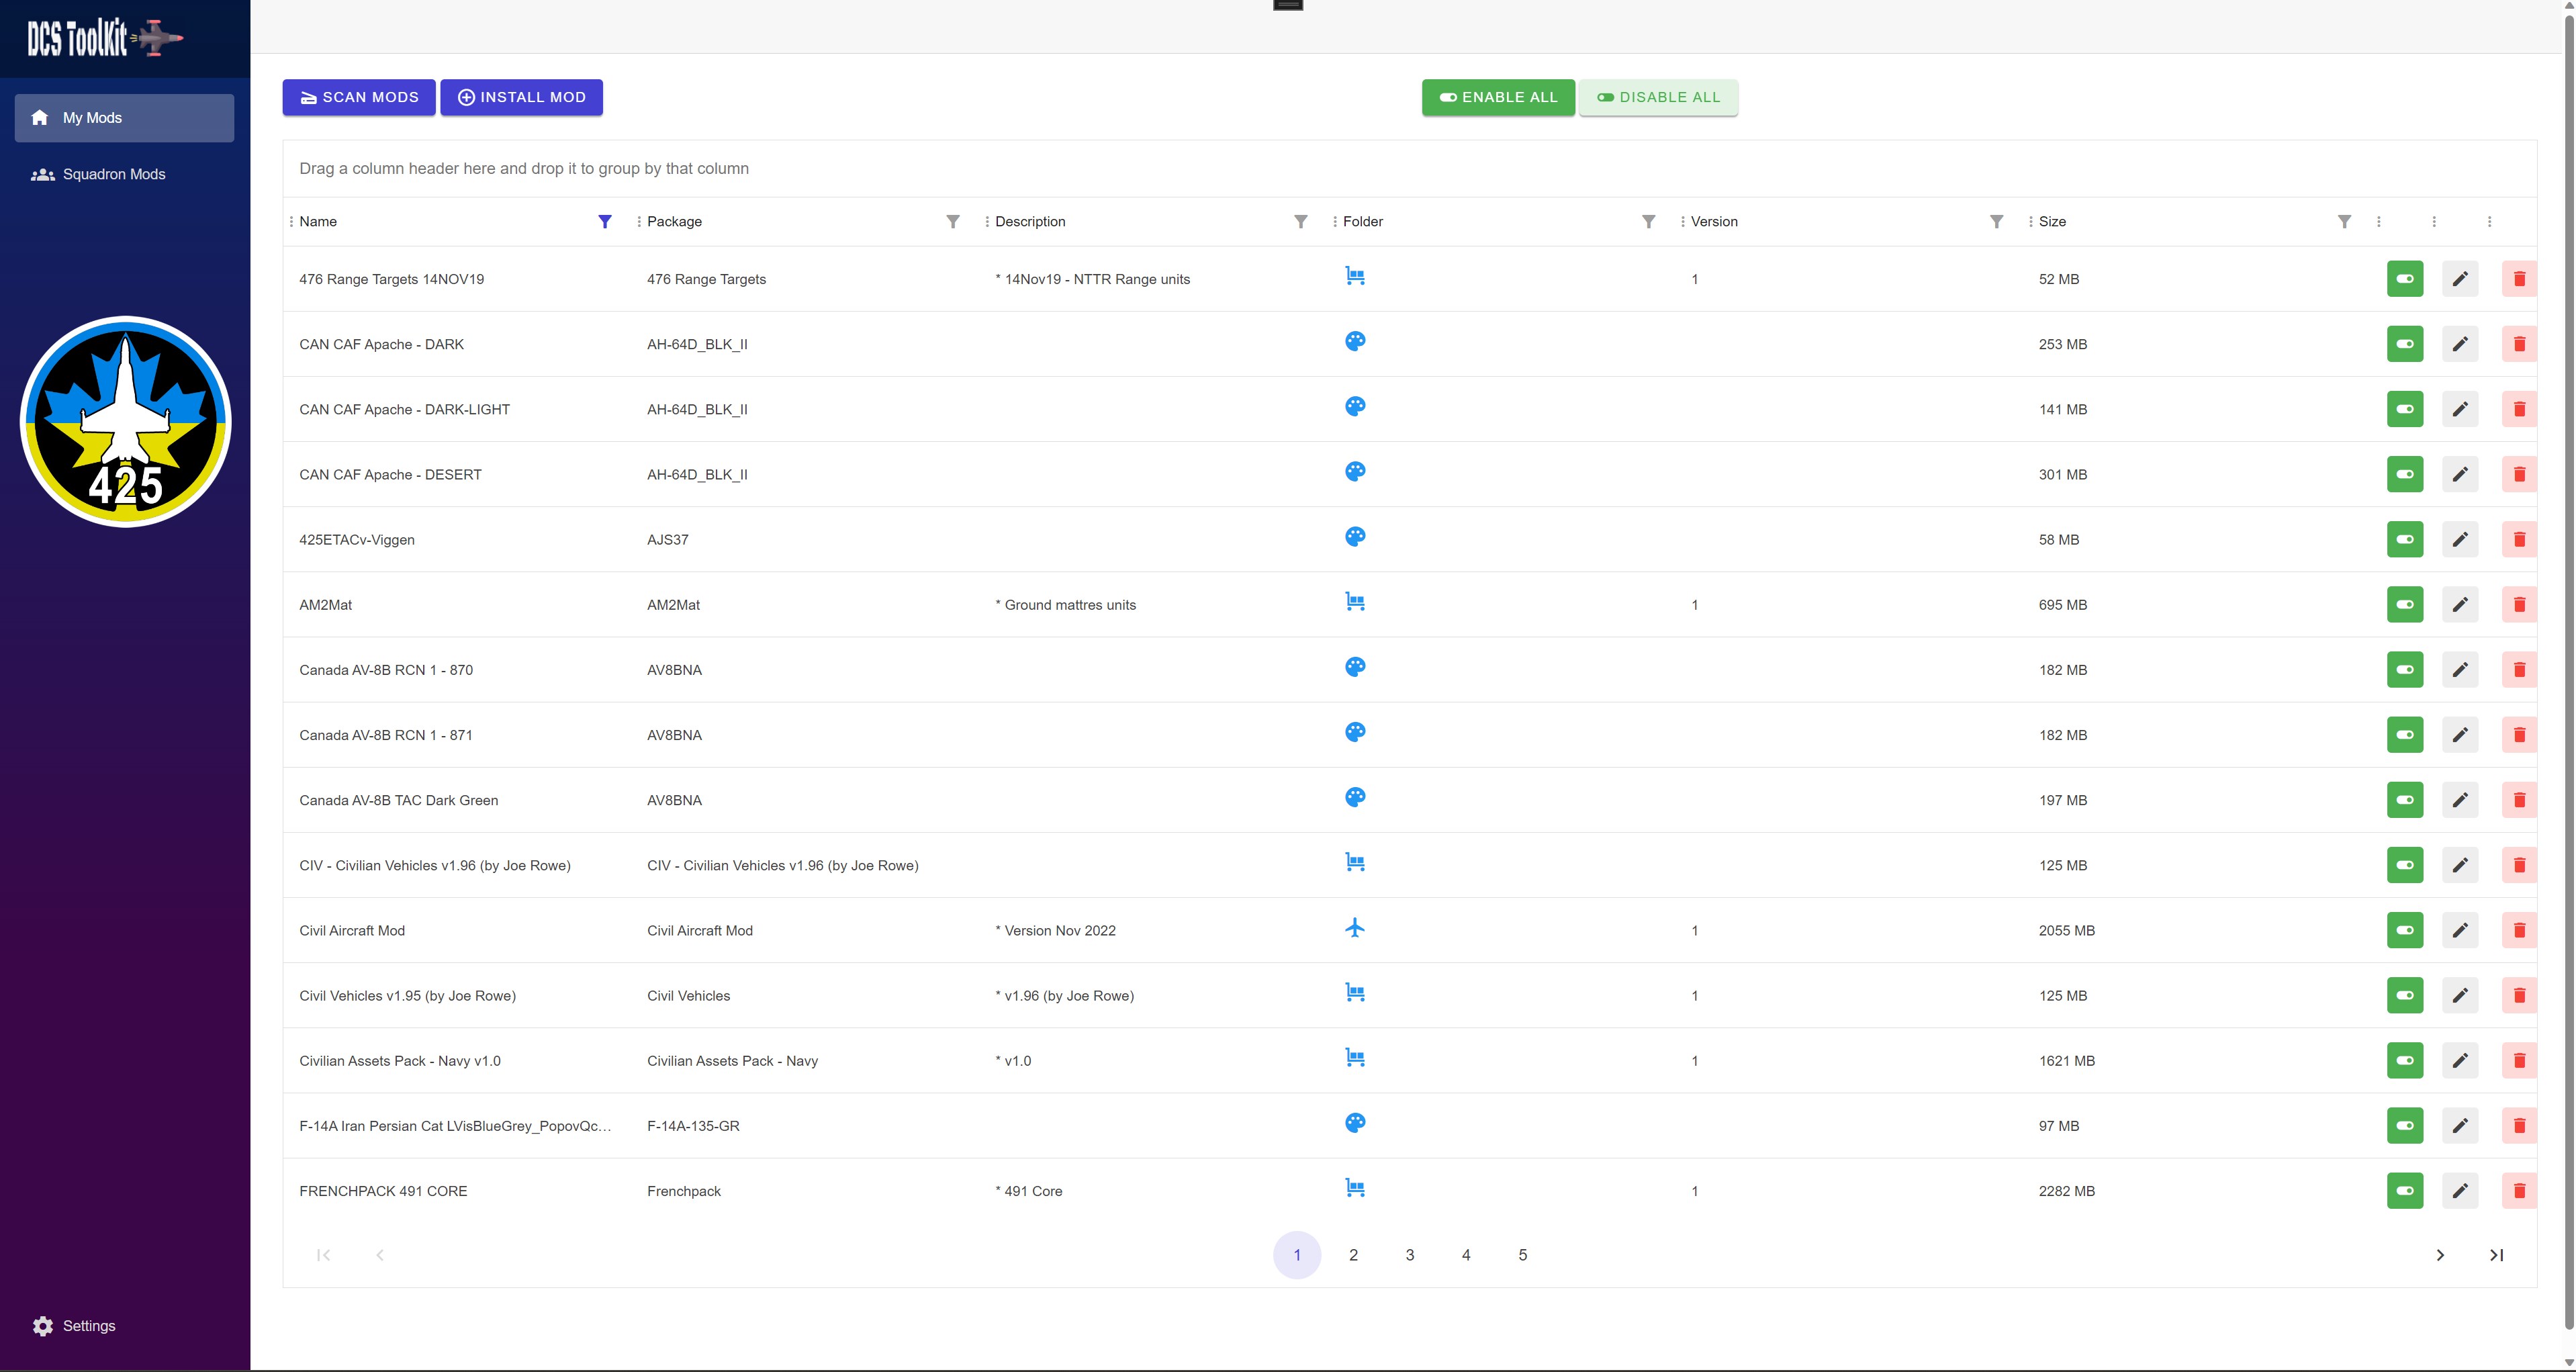The image size is (2576, 1372).
Task: Select '* Ground mattres units' description
Action: tap(1066, 605)
